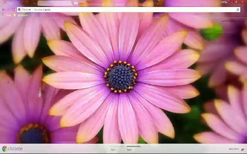The width and height of the screenshot is (247, 154).
Task: Open a new tab
Action: tap(76, 3)
